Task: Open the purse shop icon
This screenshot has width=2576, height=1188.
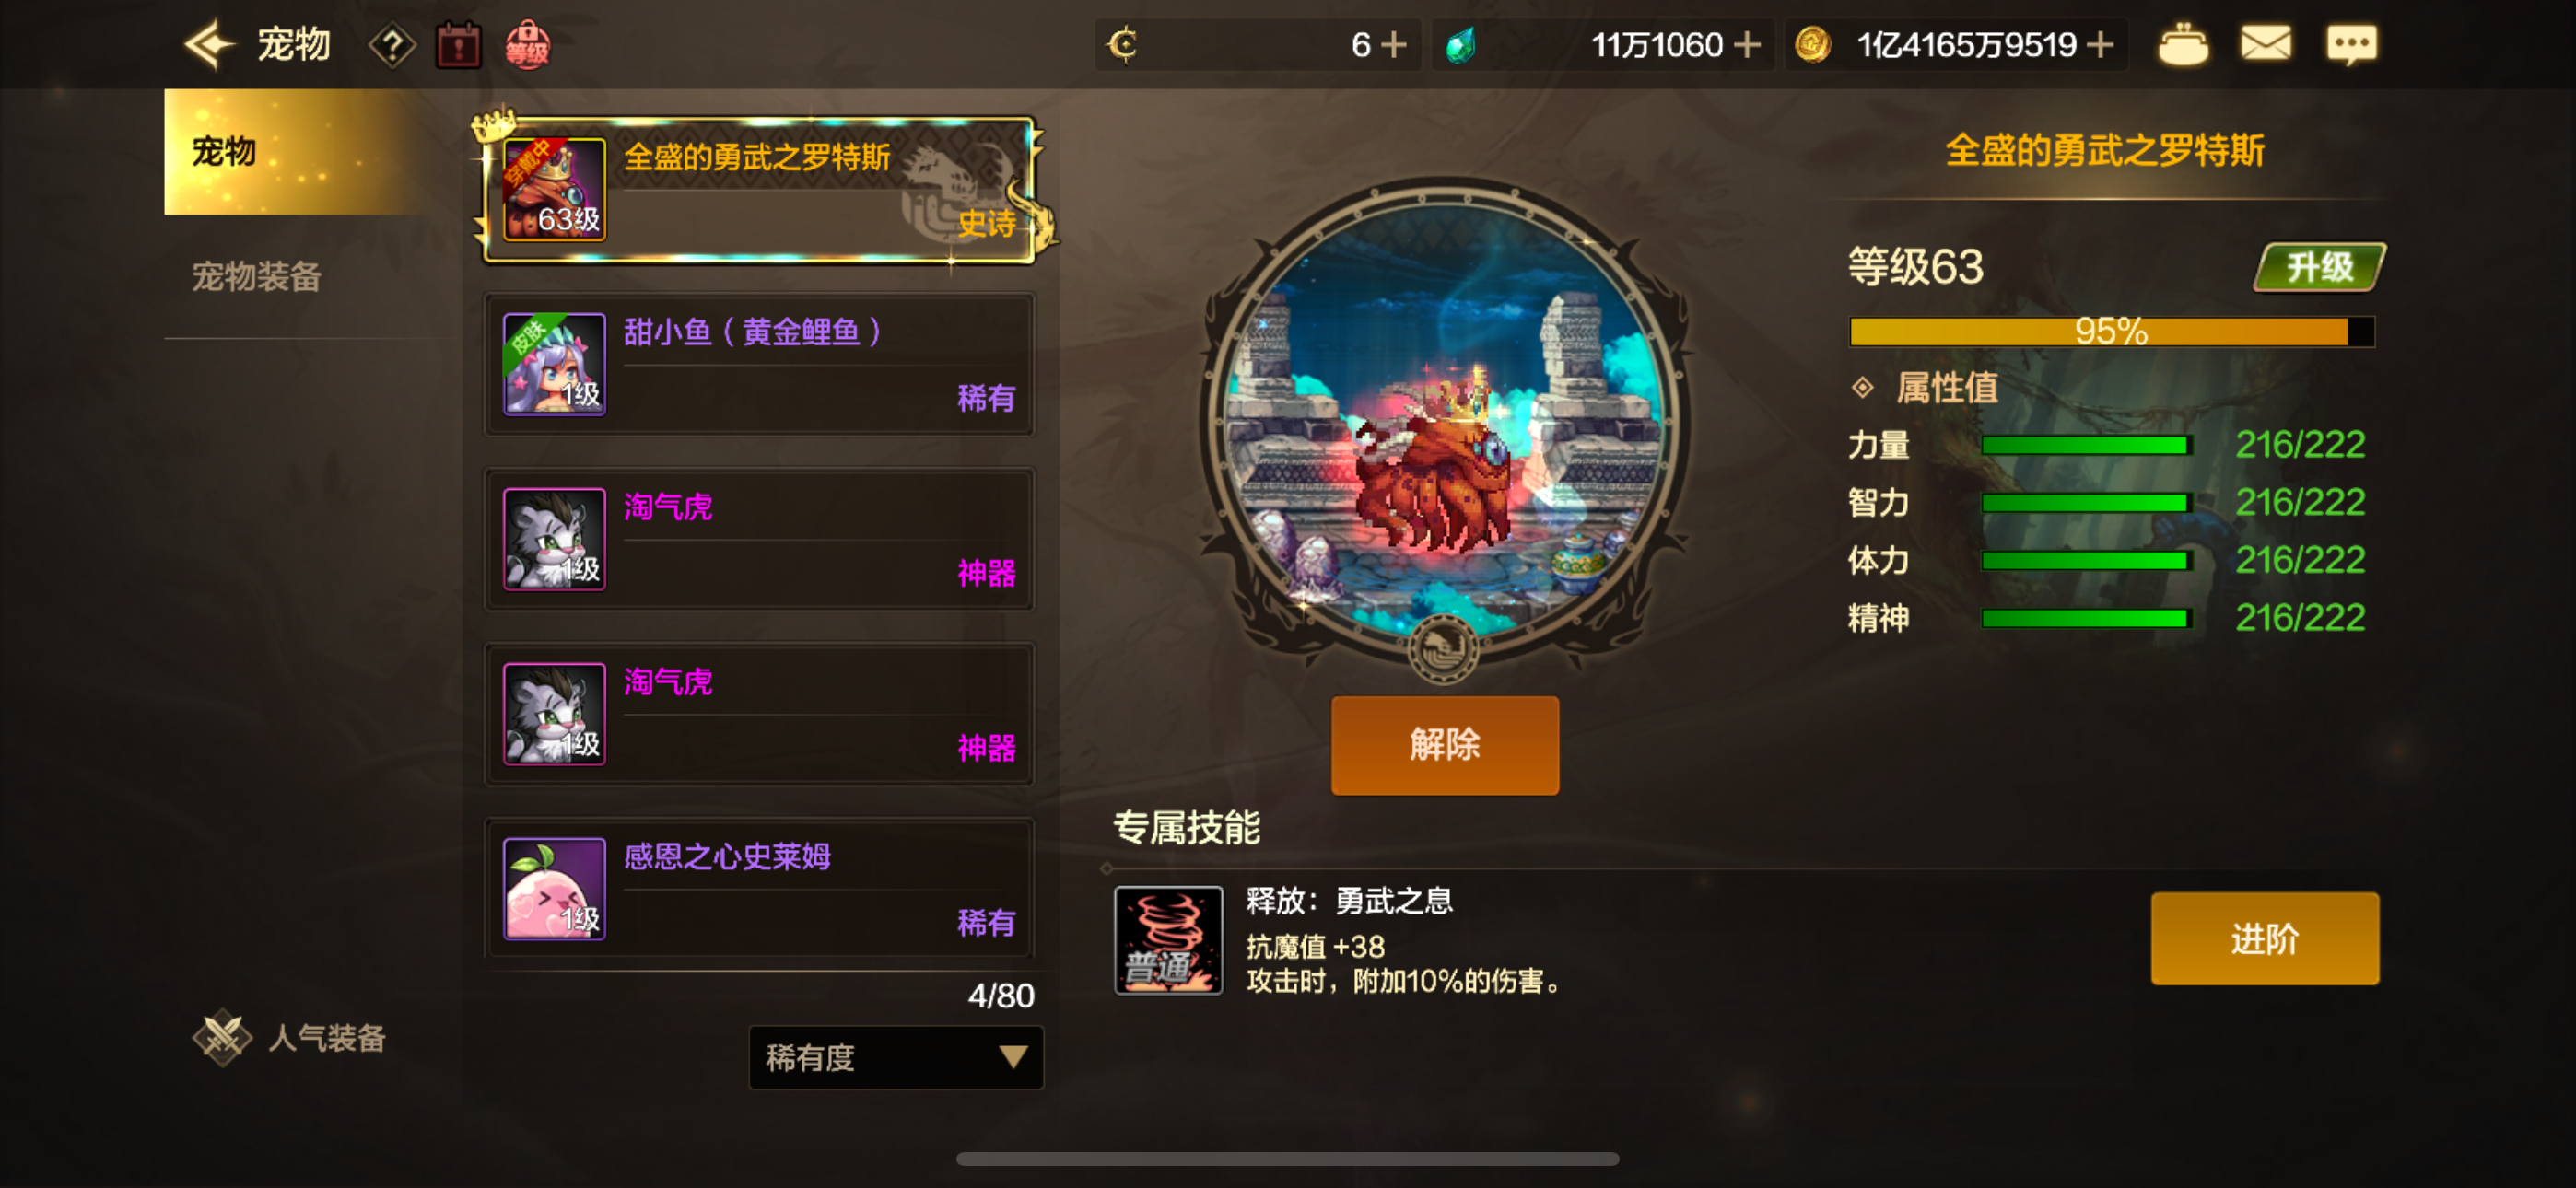Action: (x=2183, y=45)
